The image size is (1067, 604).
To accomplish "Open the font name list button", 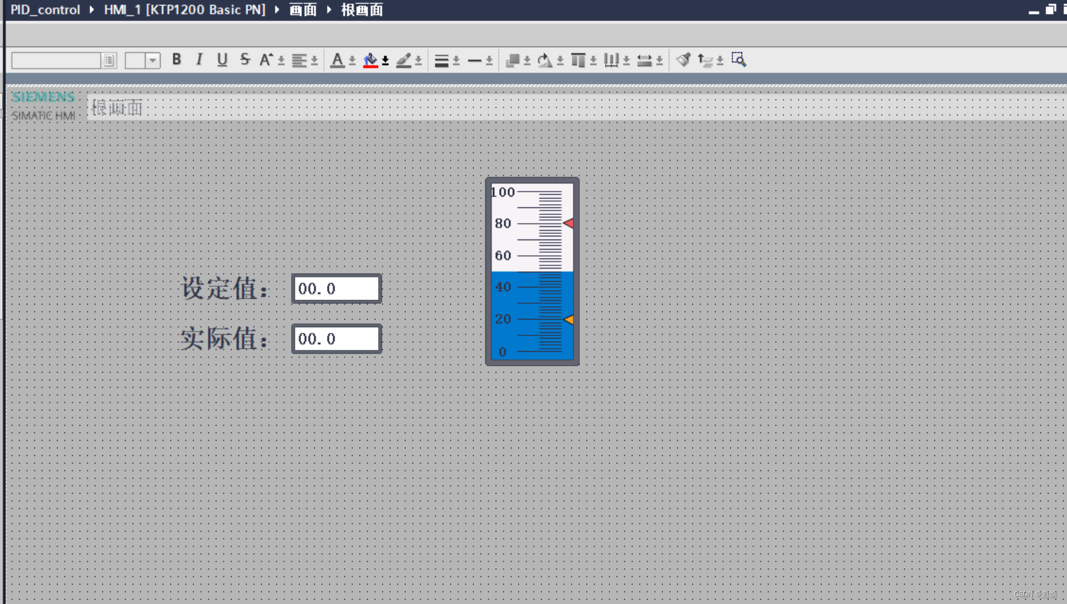I will (x=110, y=61).
